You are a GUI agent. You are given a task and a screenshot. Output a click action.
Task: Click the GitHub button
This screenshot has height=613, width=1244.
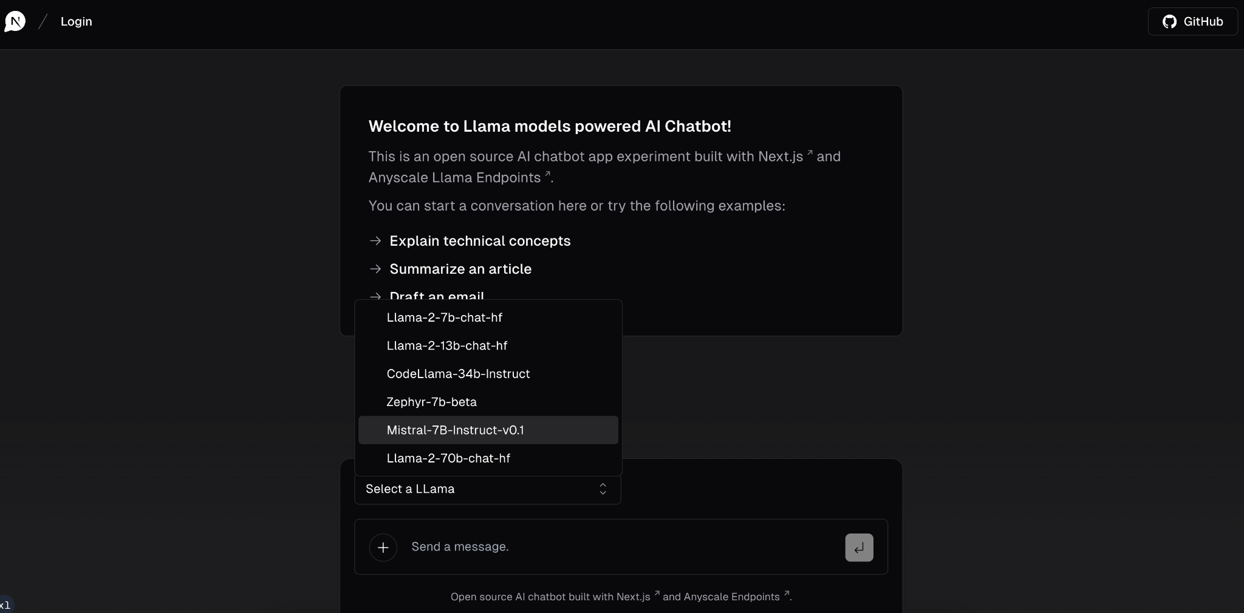click(x=1192, y=21)
